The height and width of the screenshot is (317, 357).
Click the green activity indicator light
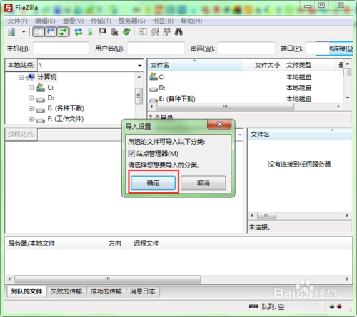point(332,306)
